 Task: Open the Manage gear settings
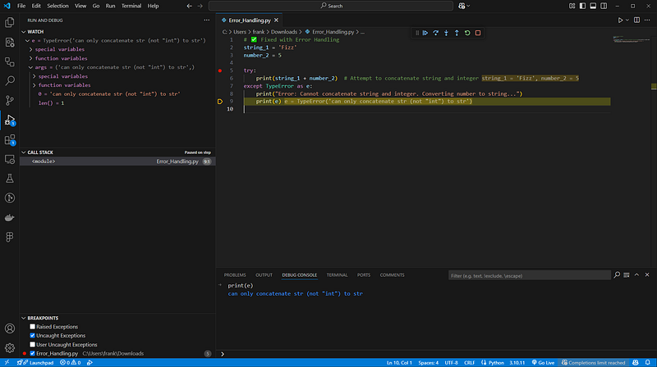click(10, 348)
